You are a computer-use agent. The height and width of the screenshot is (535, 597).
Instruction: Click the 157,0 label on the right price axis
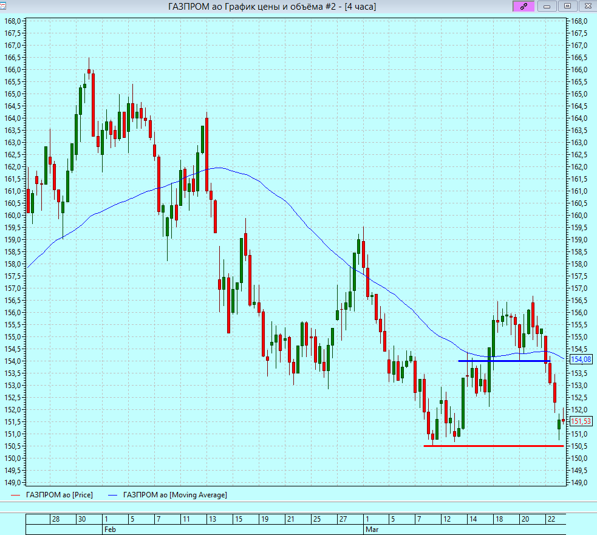(579, 288)
